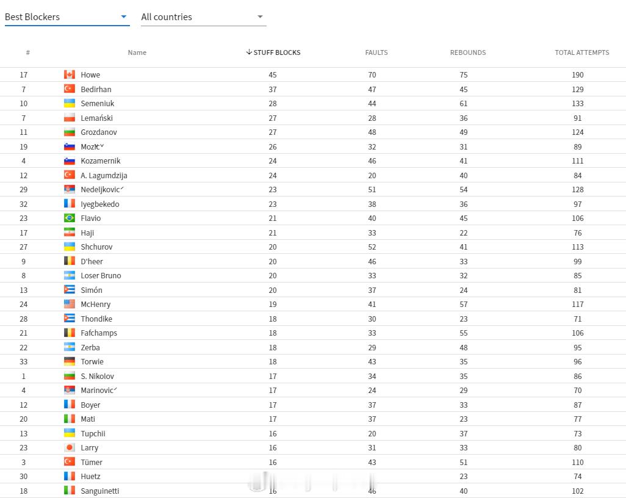Open the Best Blockers category dropdown
626x498 pixels.
point(67,16)
